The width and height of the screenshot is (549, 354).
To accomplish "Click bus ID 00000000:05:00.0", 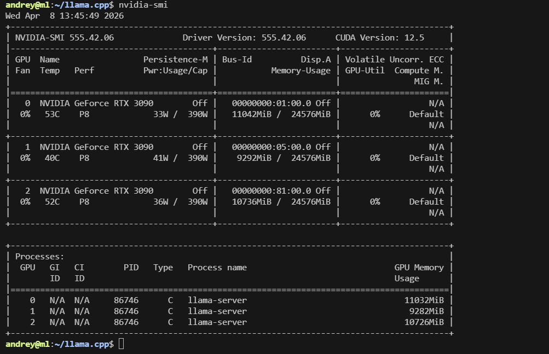I will pos(271,147).
